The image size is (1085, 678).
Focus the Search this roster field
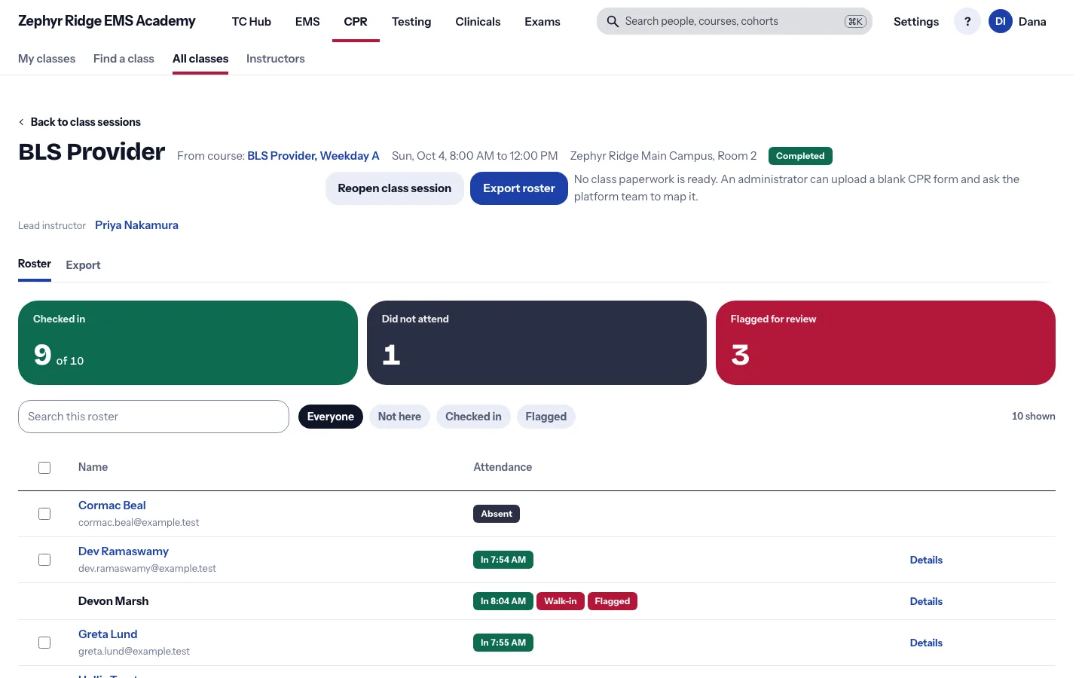tap(154, 417)
